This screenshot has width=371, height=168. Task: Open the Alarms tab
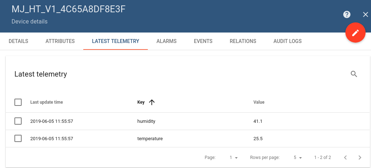167,41
